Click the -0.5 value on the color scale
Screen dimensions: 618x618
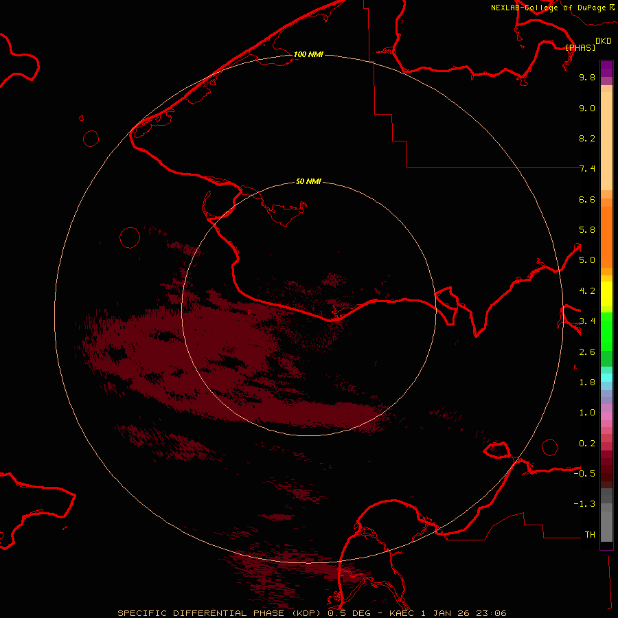584,474
